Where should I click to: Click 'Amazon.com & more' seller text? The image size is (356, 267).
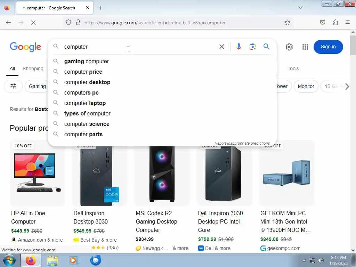coord(40,240)
